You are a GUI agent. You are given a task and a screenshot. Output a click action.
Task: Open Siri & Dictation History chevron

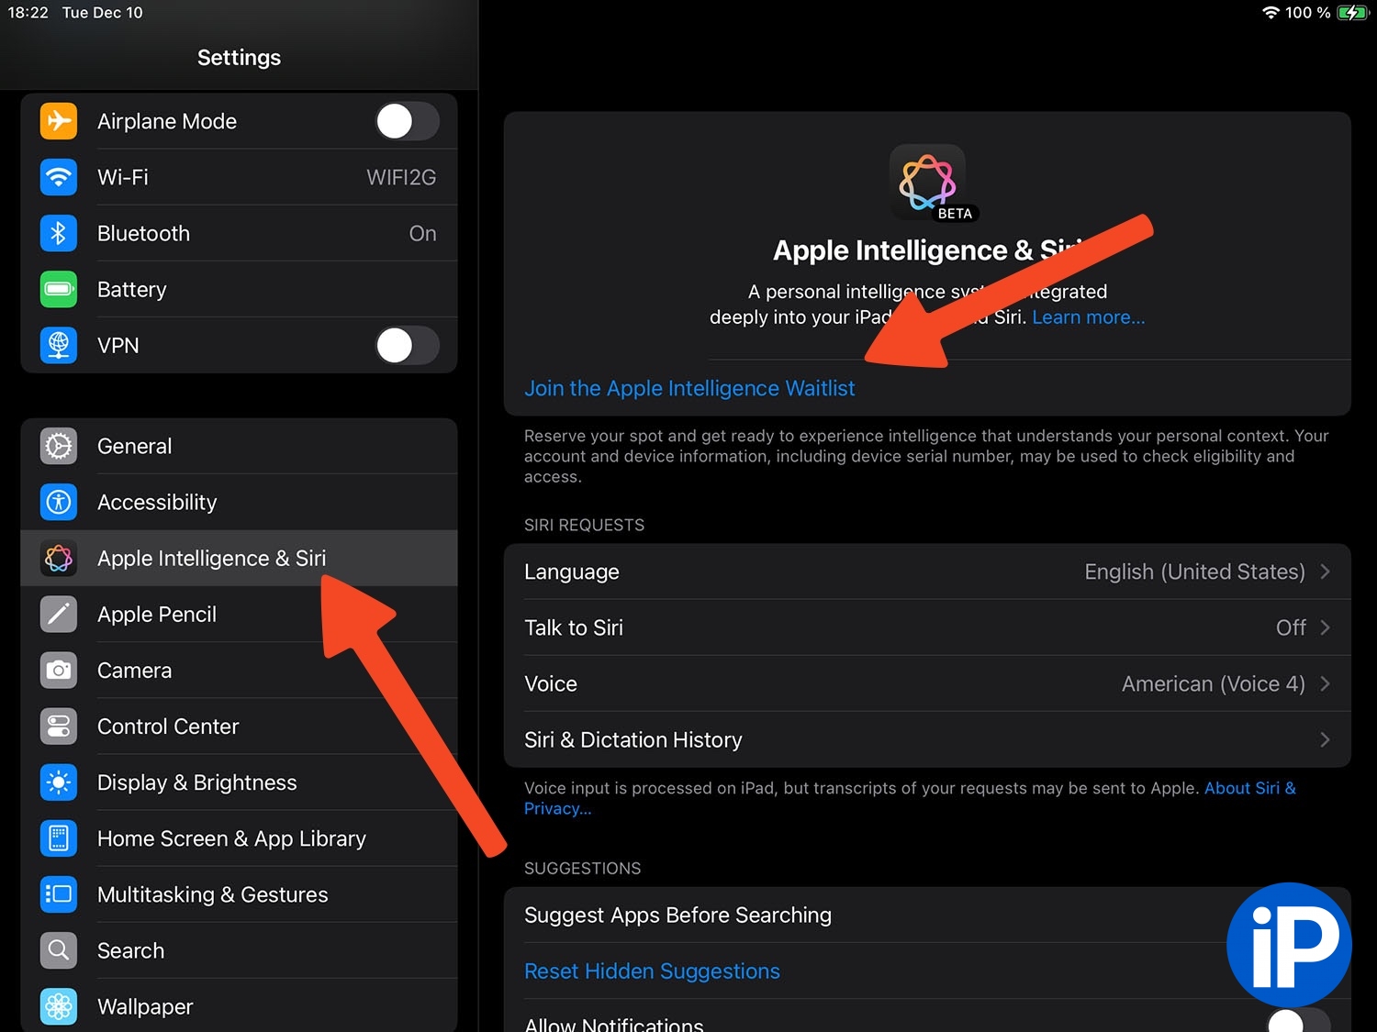tap(1325, 739)
